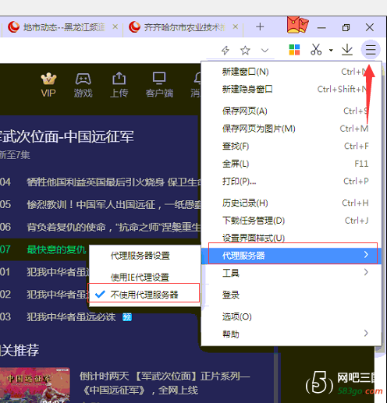This screenshot has width=387, height=403.
Task: Open the download manager arrow icon
Action: (x=347, y=49)
